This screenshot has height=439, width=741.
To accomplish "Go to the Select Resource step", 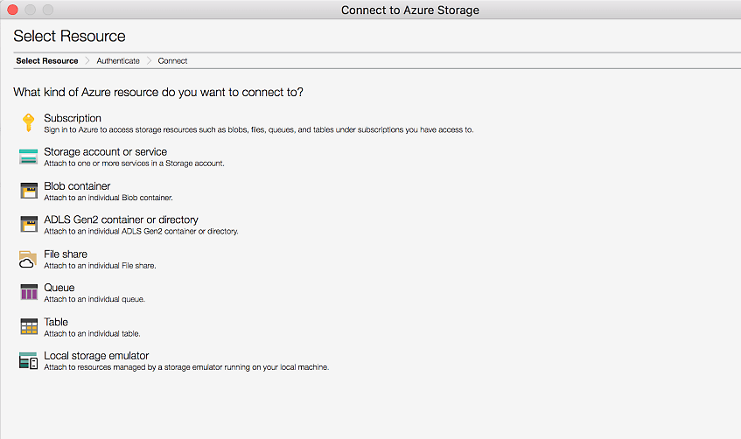I will point(46,61).
